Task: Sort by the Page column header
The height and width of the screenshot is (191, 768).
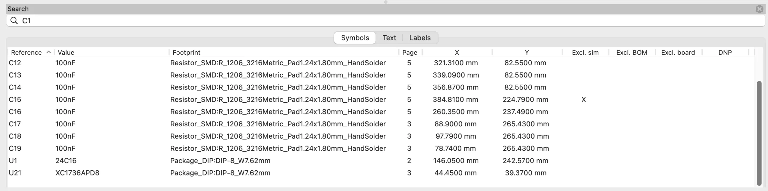Action: (x=409, y=52)
